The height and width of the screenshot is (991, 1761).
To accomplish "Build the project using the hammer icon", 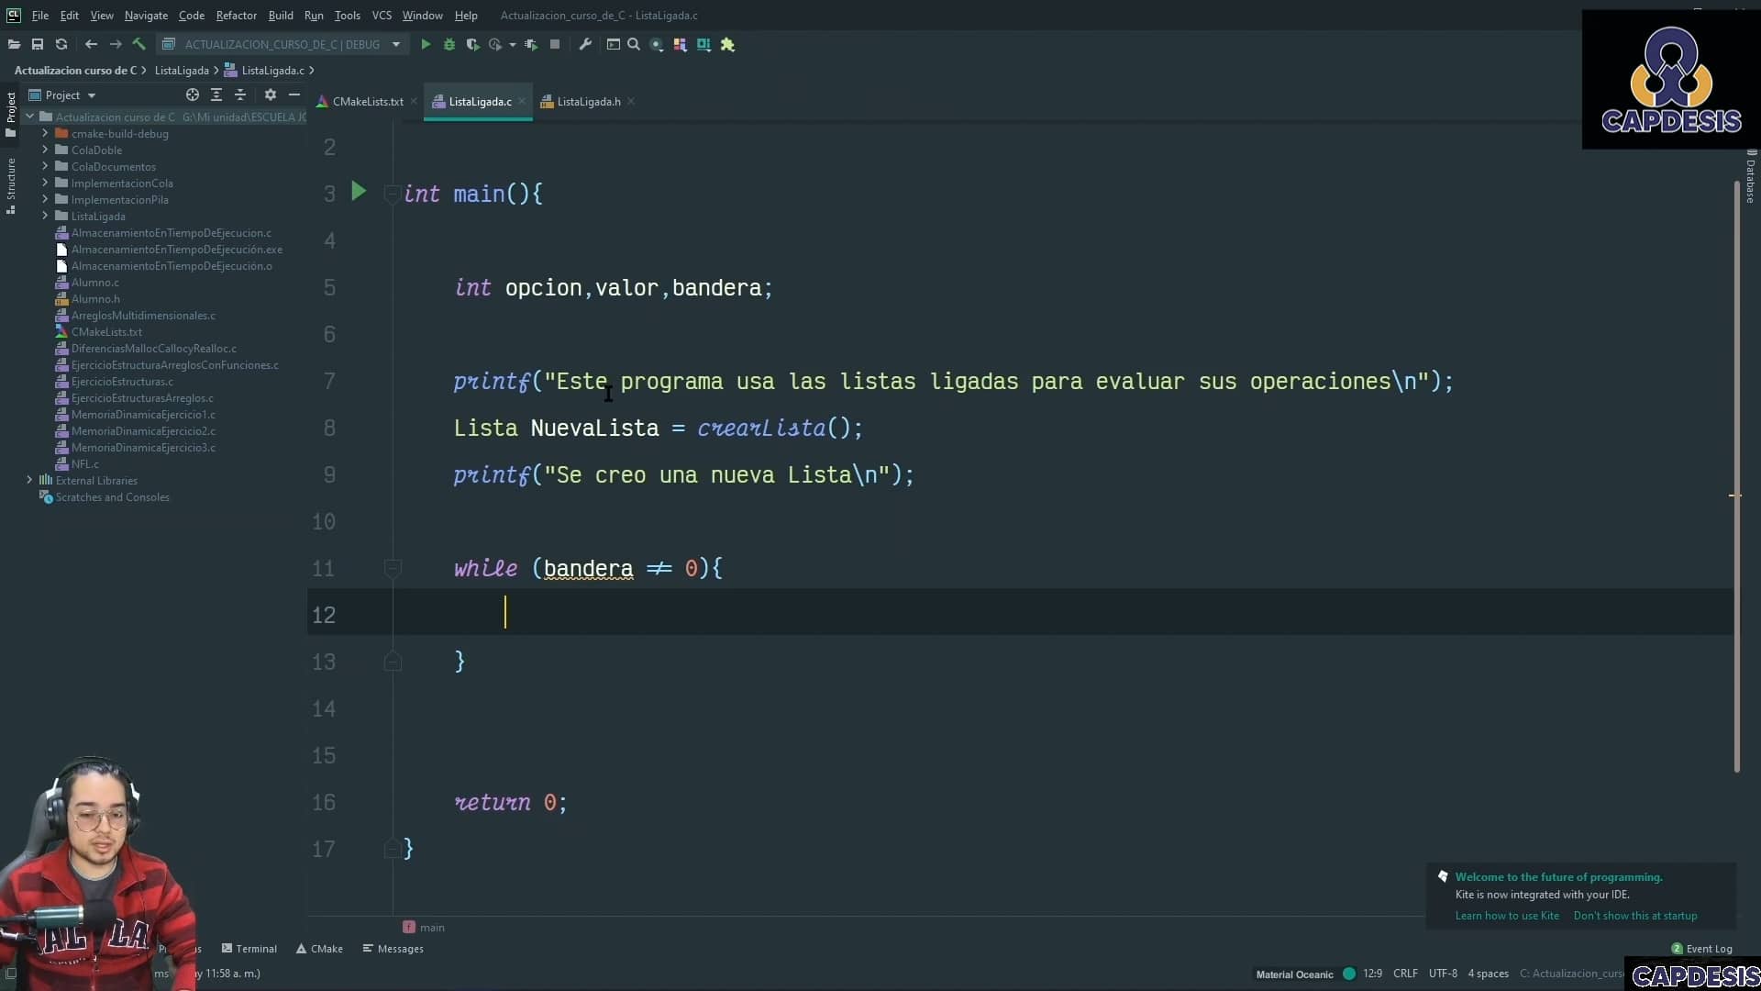I will 138,44.
